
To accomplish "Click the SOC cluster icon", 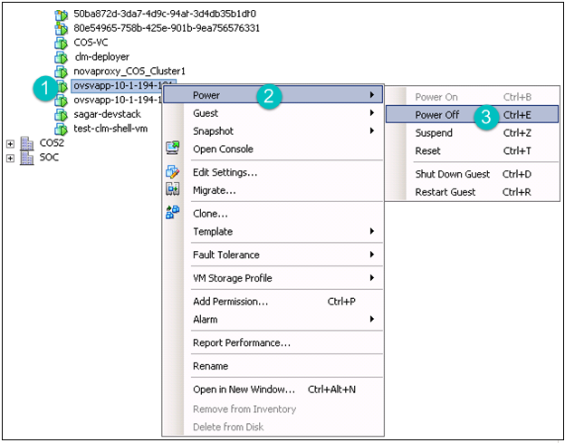I will pyautogui.click(x=26, y=158).
